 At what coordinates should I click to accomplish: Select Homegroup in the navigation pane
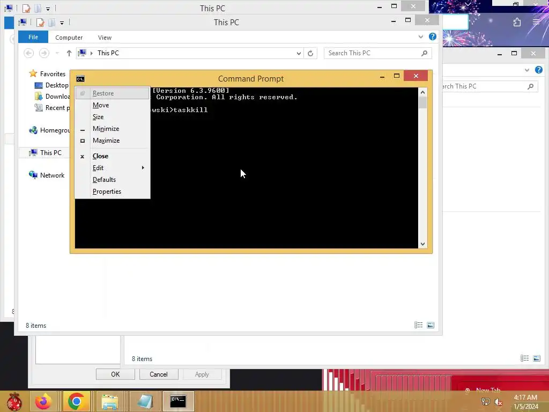49,130
